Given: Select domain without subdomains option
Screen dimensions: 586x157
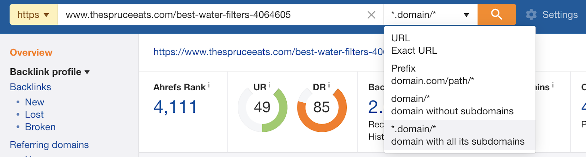Looking at the screenshot, I should [452, 105].
